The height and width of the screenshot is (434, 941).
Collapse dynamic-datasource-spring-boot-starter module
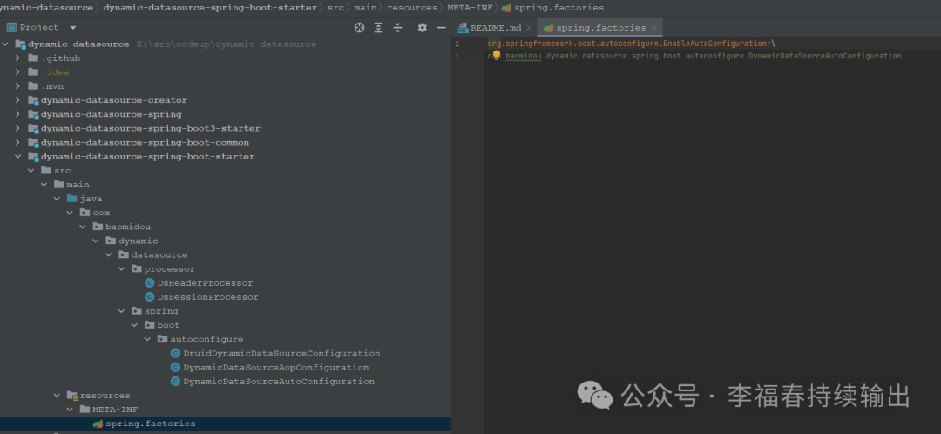tap(18, 157)
